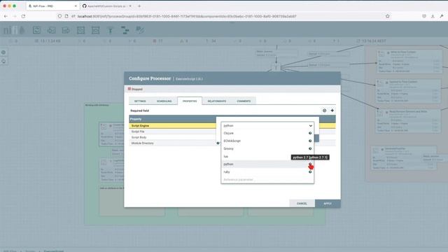Image resolution: width=448 pixels, height=252 pixels.
Task: Show info icon for Clojure option
Action: [310, 133]
